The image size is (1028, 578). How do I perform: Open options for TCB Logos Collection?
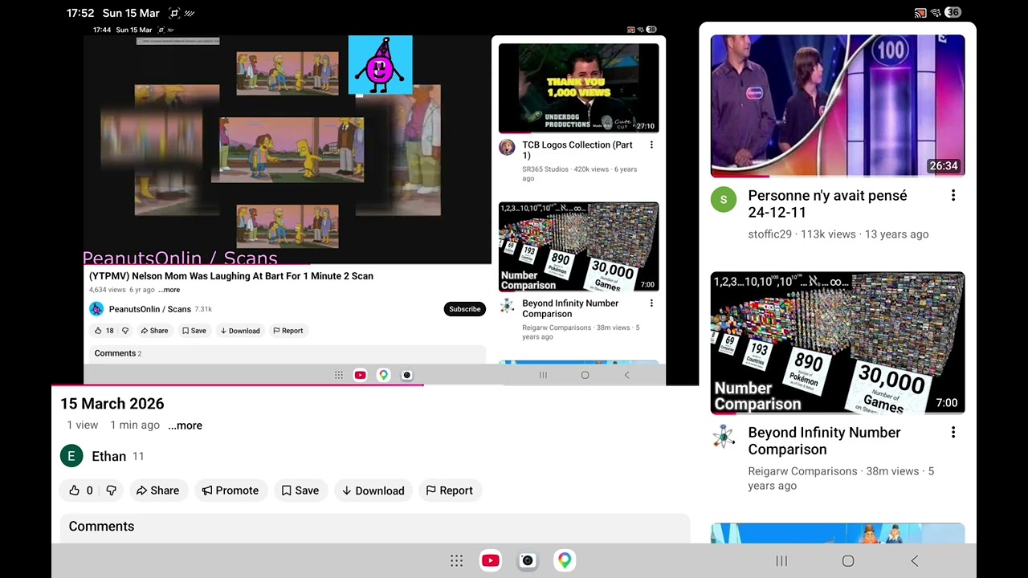pyautogui.click(x=651, y=145)
